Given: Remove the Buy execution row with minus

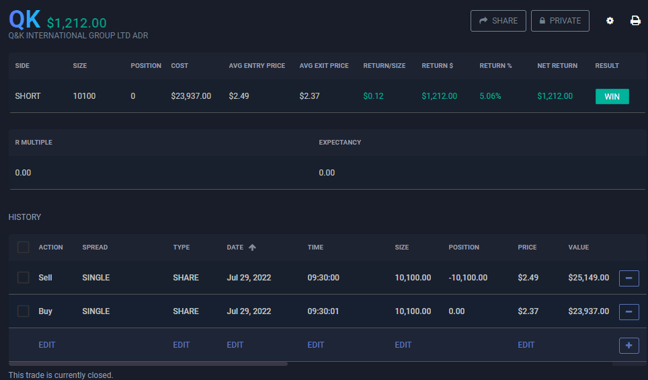Looking at the screenshot, I should coord(629,311).
